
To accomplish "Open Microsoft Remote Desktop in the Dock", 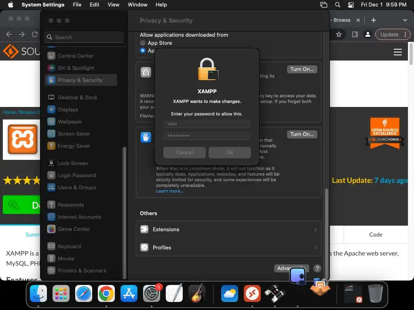I will (252, 293).
